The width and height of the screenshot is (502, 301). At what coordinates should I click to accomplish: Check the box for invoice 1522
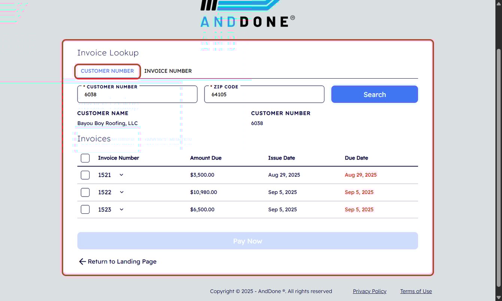tap(85, 192)
